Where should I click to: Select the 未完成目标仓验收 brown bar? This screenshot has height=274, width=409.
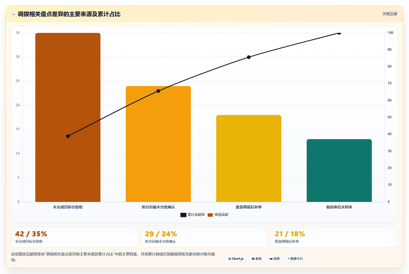coord(68,117)
